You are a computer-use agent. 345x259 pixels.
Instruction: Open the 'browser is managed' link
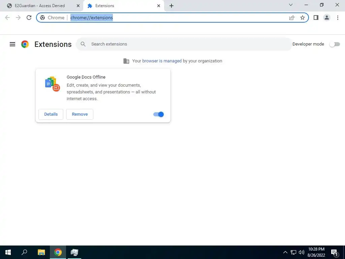[x=162, y=61]
